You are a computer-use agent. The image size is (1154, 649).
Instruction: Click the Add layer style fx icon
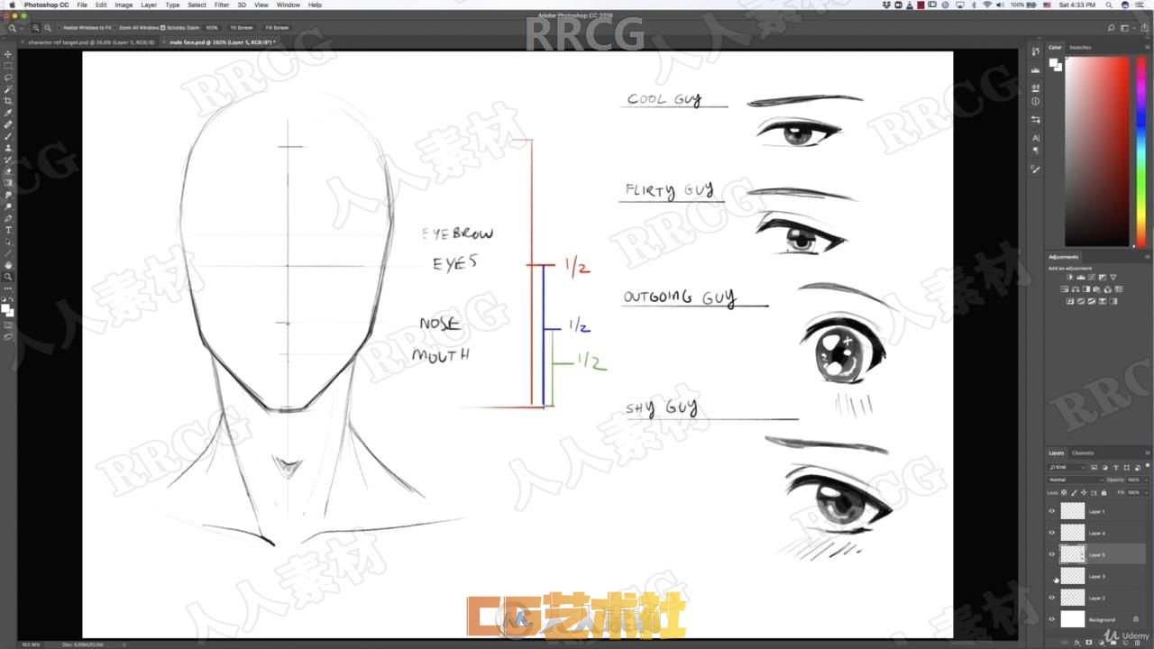coord(1077,642)
